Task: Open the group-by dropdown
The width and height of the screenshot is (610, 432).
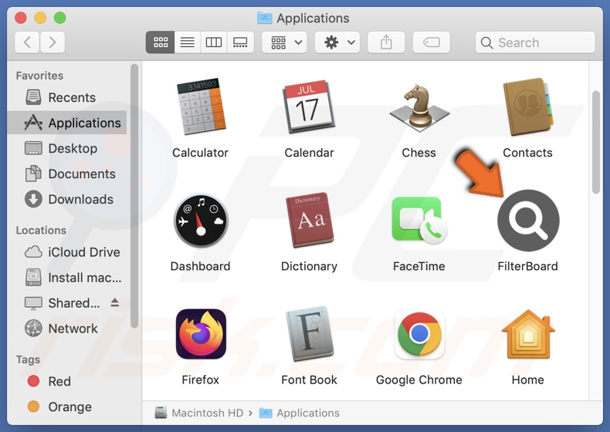Action: (284, 42)
